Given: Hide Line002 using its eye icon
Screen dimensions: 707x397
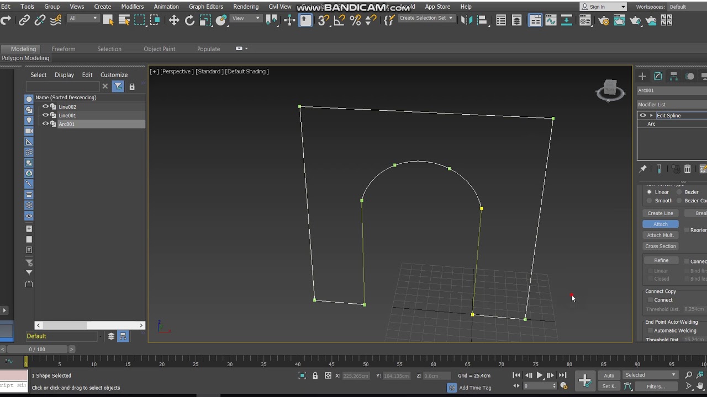Looking at the screenshot, I should pyautogui.click(x=45, y=106).
